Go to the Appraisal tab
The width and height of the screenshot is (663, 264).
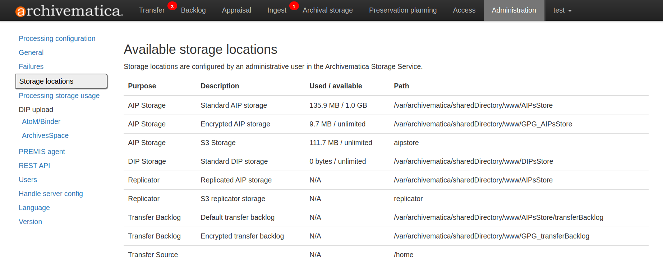coord(236,10)
